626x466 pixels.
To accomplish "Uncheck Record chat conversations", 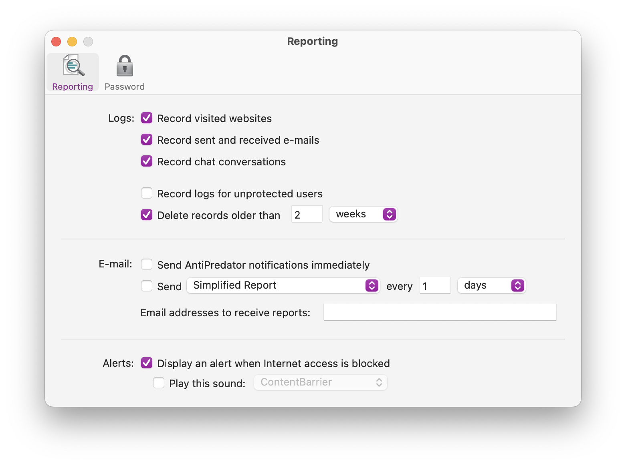I will point(147,161).
